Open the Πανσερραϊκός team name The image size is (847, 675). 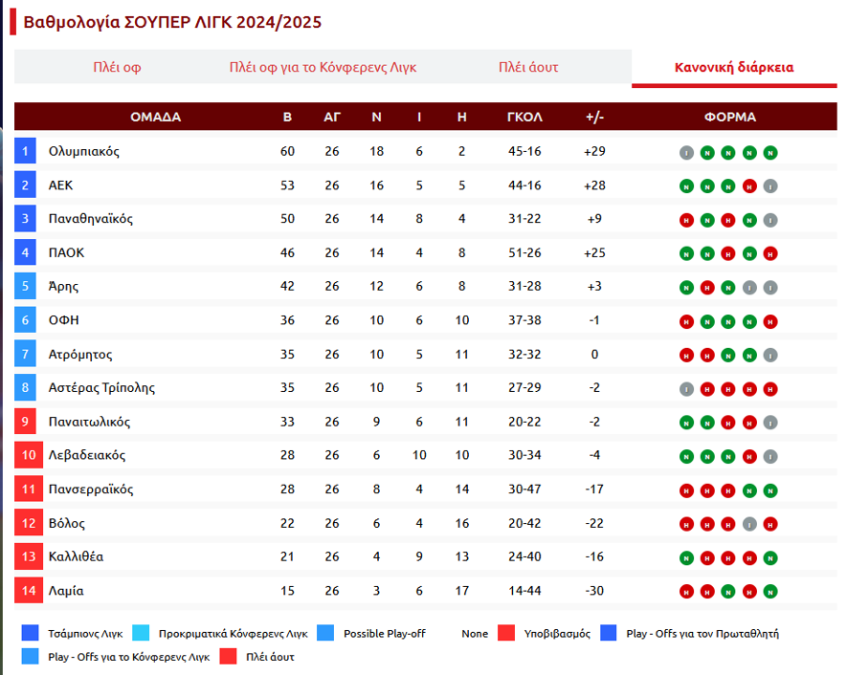pos(91,490)
